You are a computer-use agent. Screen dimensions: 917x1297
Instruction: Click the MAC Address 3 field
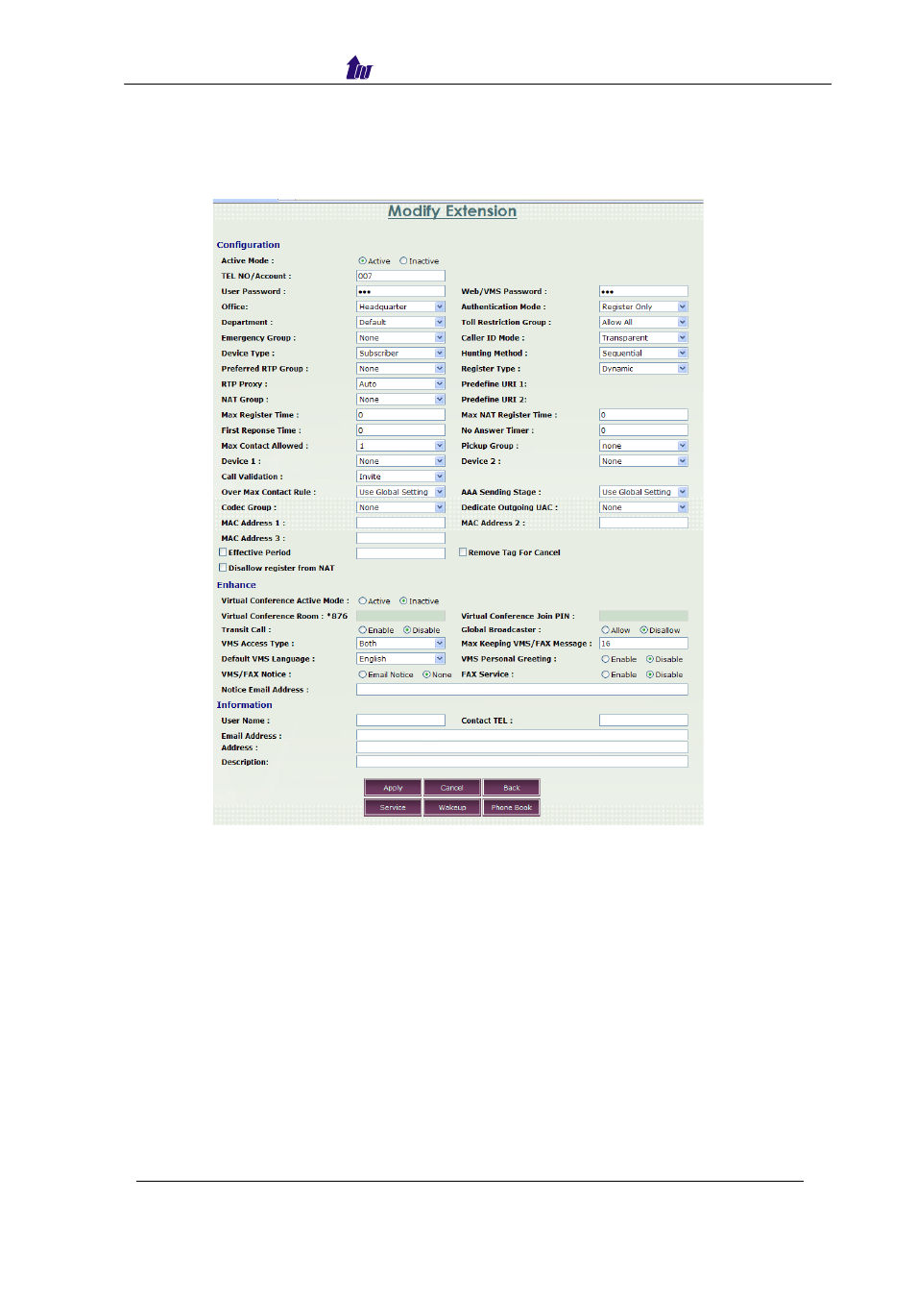(400, 538)
